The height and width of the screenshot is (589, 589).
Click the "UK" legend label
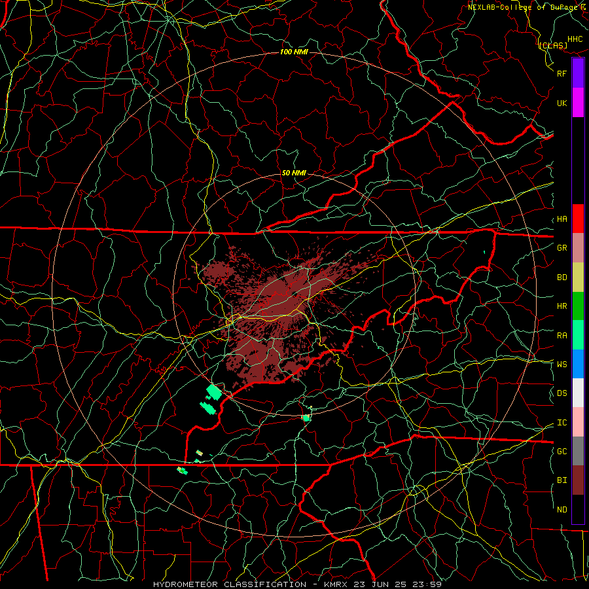[x=562, y=103]
